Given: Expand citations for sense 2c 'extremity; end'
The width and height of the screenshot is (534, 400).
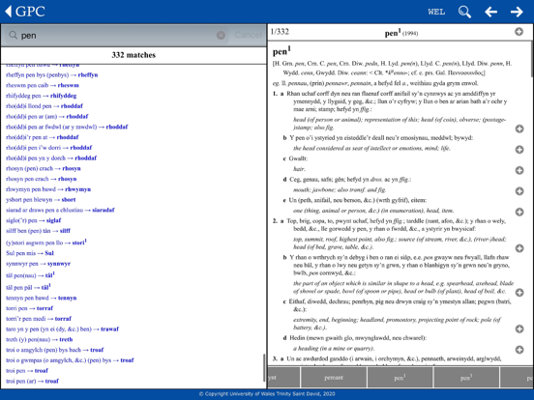Looking at the screenshot, I should click(x=519, y=329).
